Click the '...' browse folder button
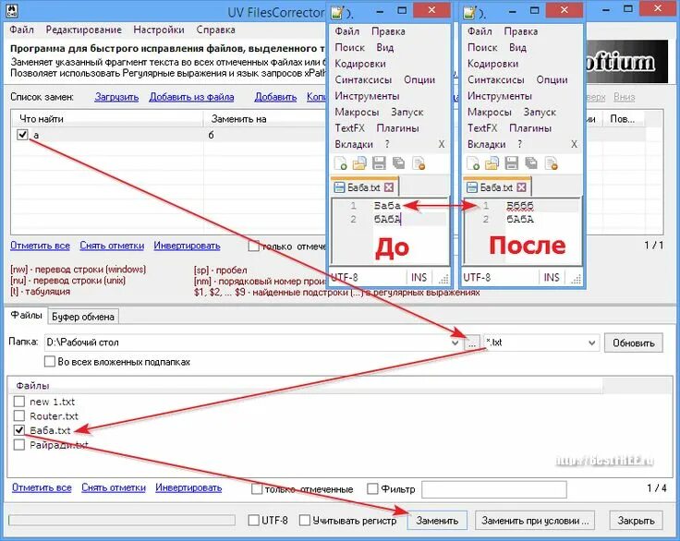 472,343
